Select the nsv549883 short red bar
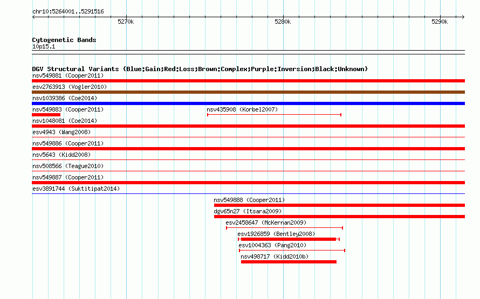The image size is (480, 299). (46, 115)
